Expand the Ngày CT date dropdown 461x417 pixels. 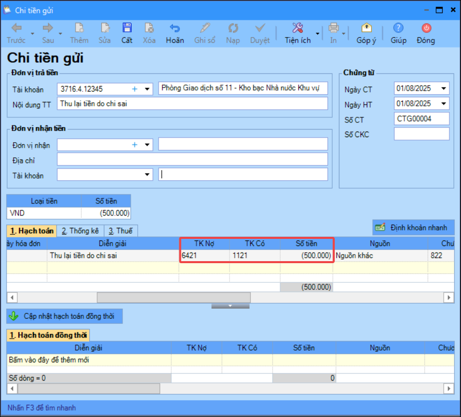pos(443,89)
